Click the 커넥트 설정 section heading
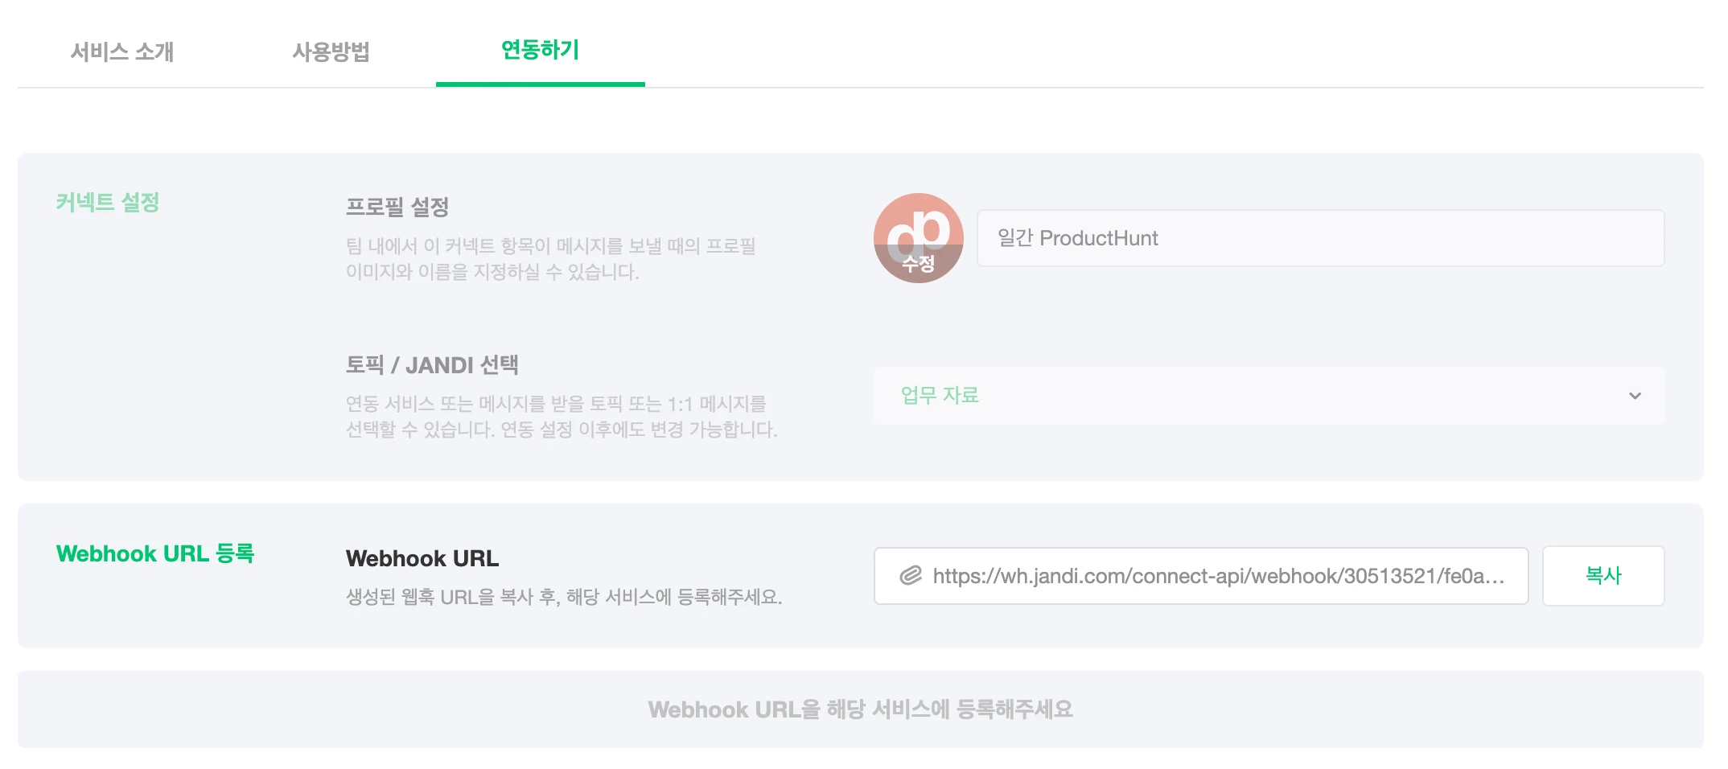The width and height of the screenshot is (1728, 769). tap(108, 203)
